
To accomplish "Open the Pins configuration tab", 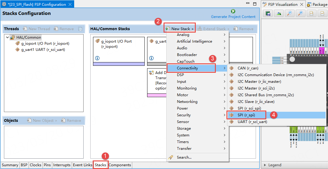I will 47,165.
